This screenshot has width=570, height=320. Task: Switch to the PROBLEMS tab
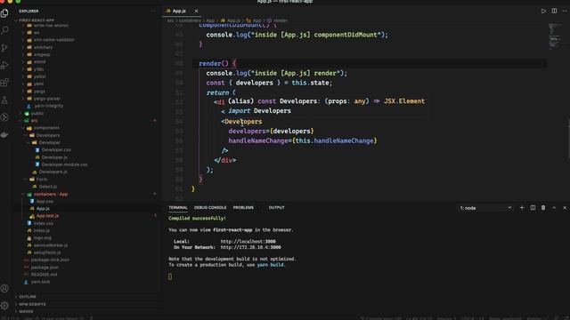coord(243,207)
